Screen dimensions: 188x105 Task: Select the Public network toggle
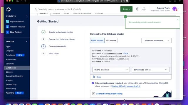pyautogui.click(x=97, y=40)
